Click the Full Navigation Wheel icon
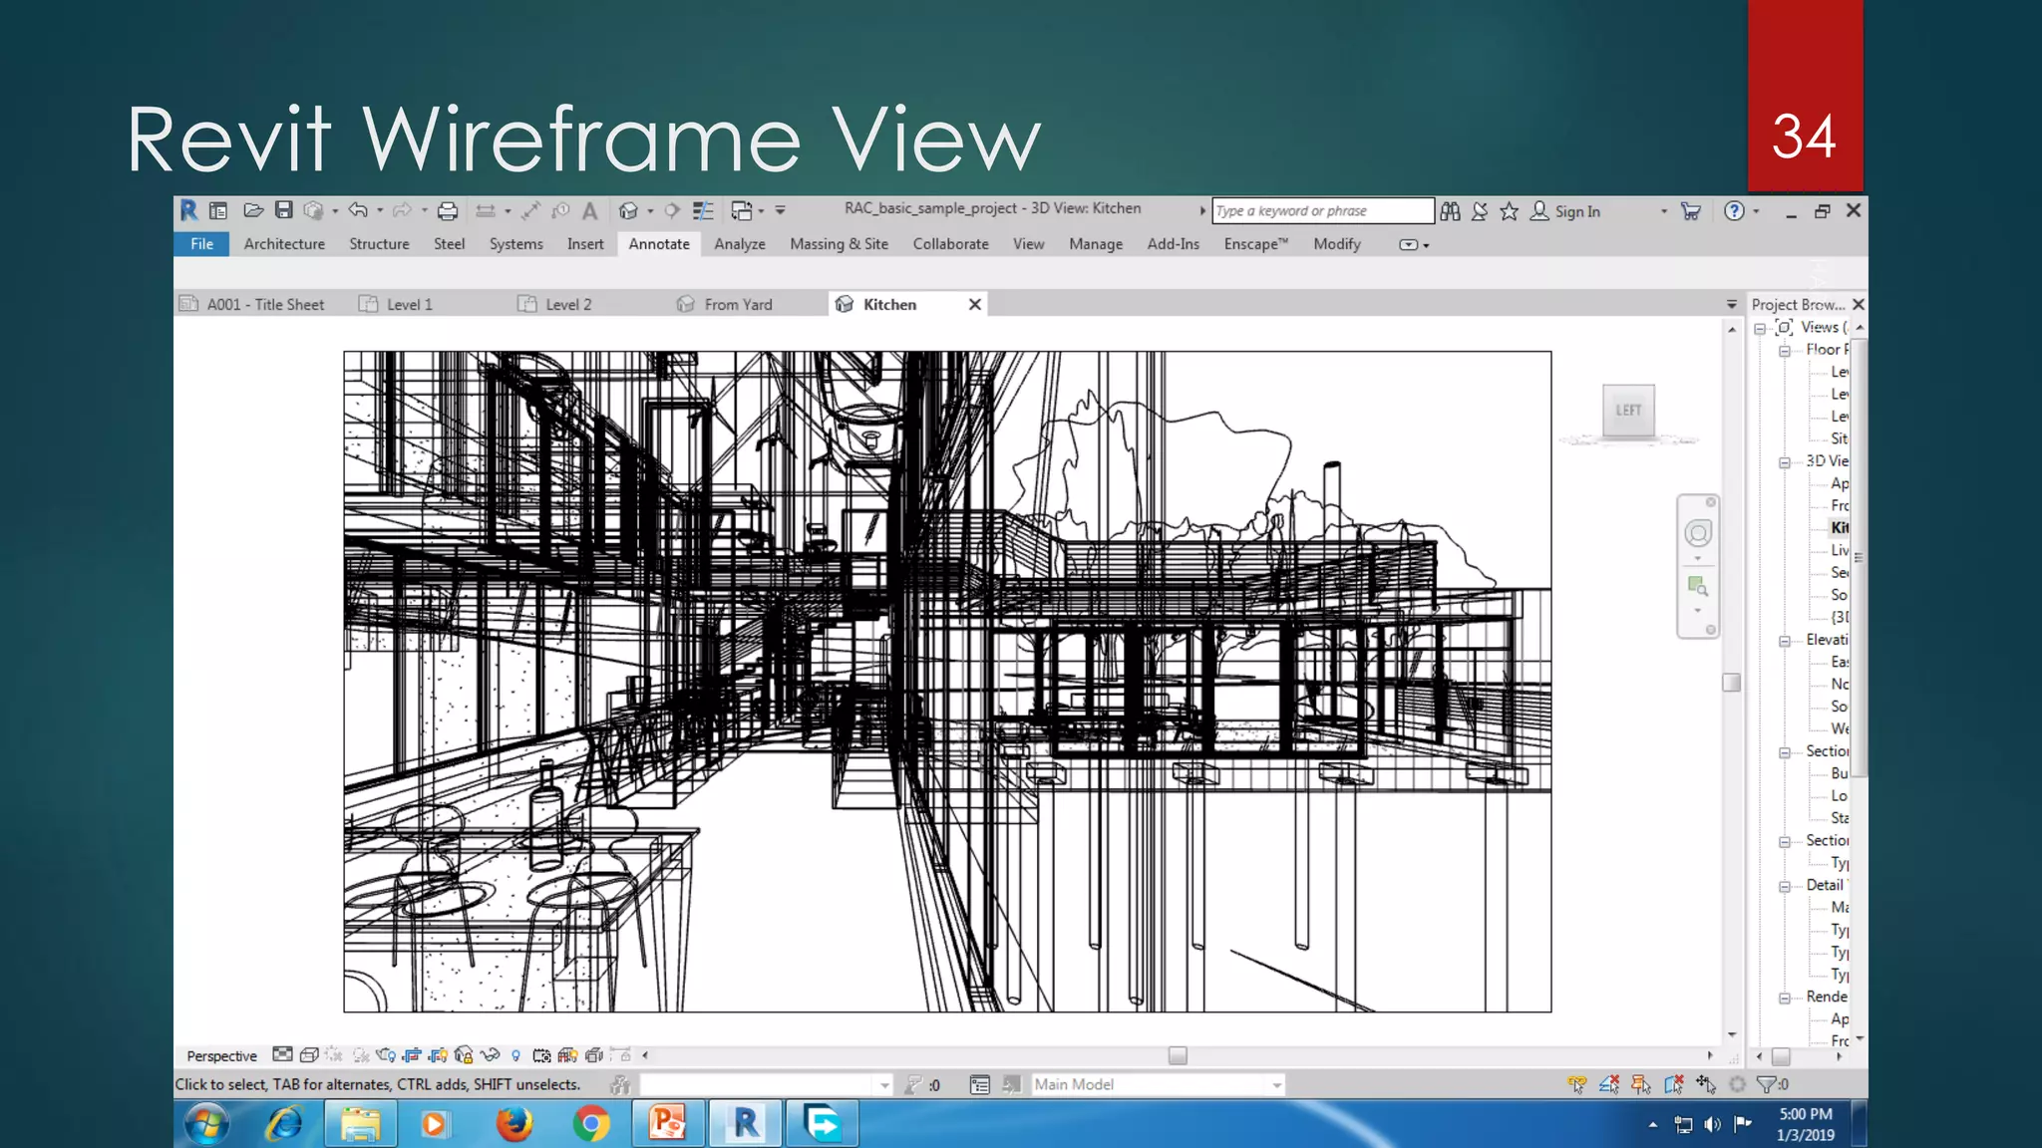This screenshot has height=1148, width=2042. [1698, 533]
